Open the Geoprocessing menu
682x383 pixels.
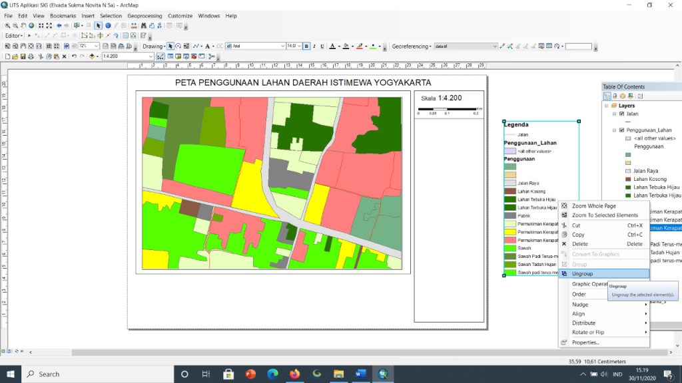pyautogui.click(x=145, y=16)
